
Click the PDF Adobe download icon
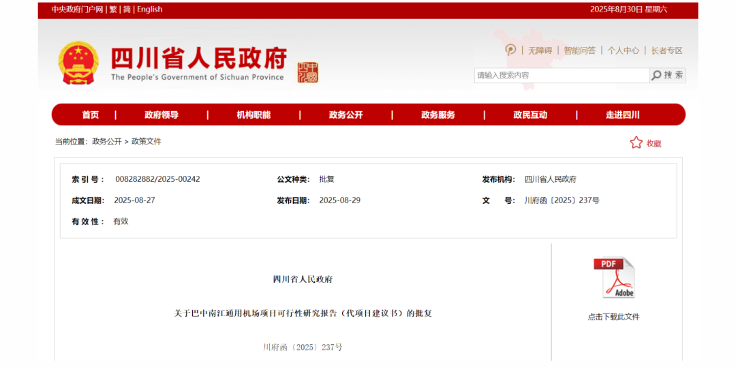(614, 277)
